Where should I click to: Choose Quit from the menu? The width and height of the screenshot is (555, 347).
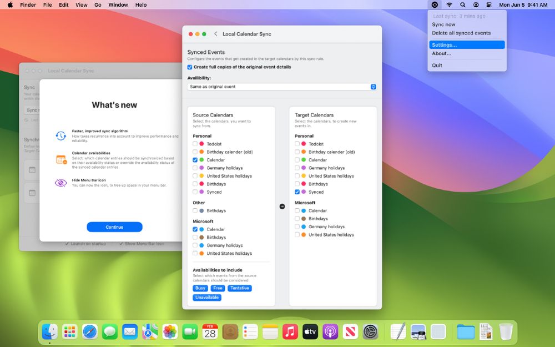pyautogui.click(x=437, y=65)
